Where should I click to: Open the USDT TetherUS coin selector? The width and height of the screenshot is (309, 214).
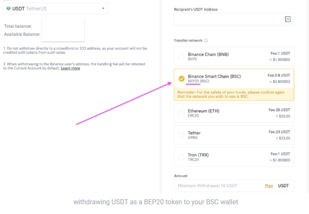56,8
